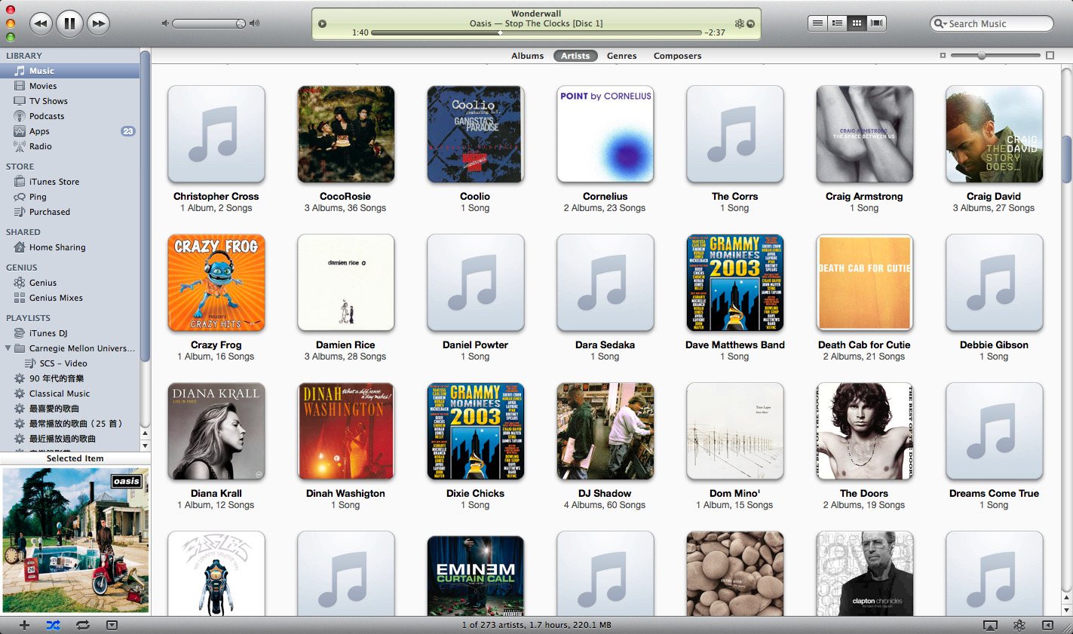This screenshot has width=1073, height=634.
Task: Click the sidebar scroll down arrow
Action: tap(145, 445)
